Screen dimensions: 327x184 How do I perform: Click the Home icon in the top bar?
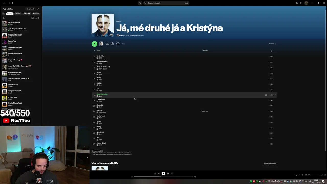pos(140,3)
